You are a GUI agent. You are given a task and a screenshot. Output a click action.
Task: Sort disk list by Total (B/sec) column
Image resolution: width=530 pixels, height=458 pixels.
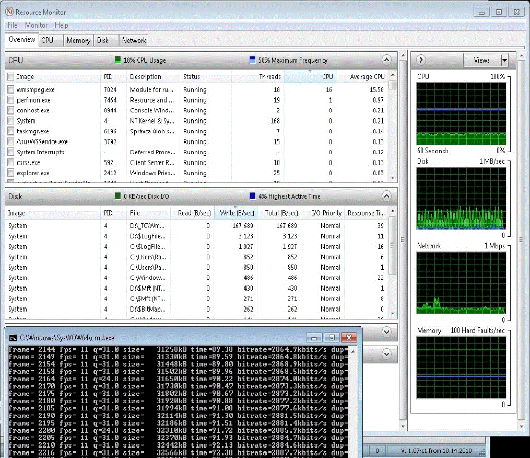[x=279, y=213]
